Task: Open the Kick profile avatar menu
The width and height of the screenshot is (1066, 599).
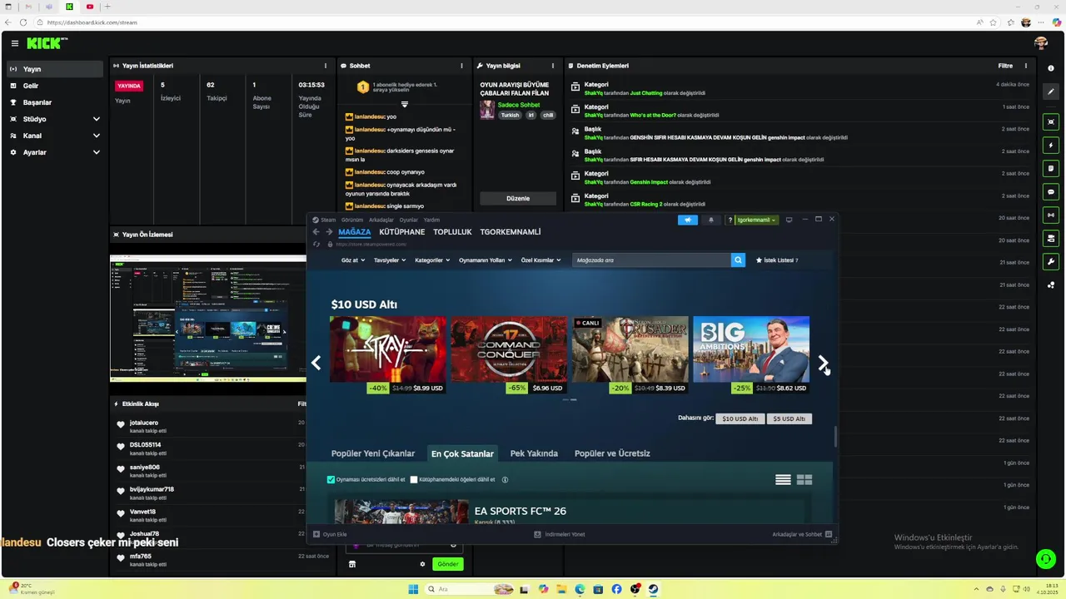Action: point(1041,43)
